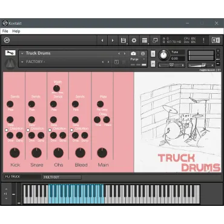This screenshot has width=224, height=224.
Task: Click the Main Delay Time knob
Action: (97, 120)
